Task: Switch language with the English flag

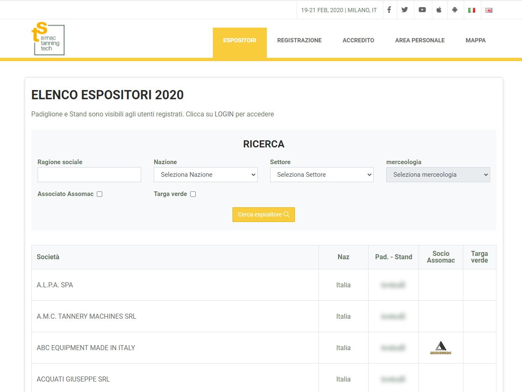Action: pyautogui.click(x=489, y=10)
